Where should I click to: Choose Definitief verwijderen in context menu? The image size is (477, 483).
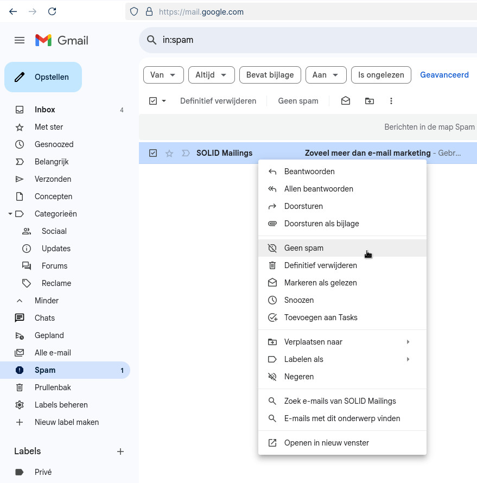342,265
